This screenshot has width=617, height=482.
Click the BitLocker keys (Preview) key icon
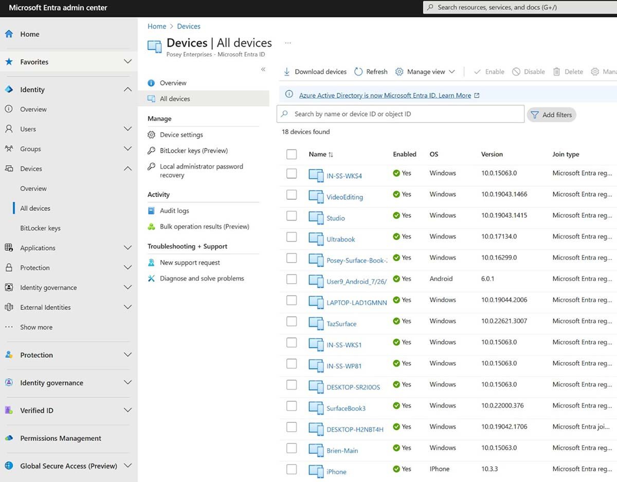coord(151,151)
